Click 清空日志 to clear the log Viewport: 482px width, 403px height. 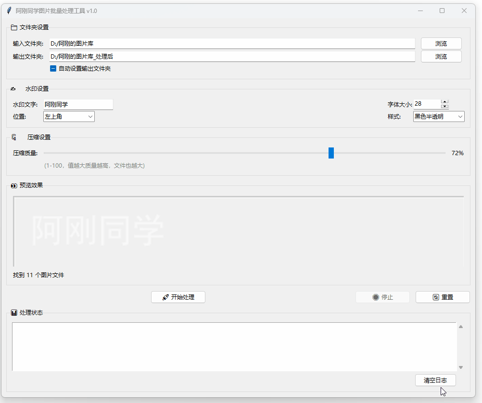[x=435, y=380]
